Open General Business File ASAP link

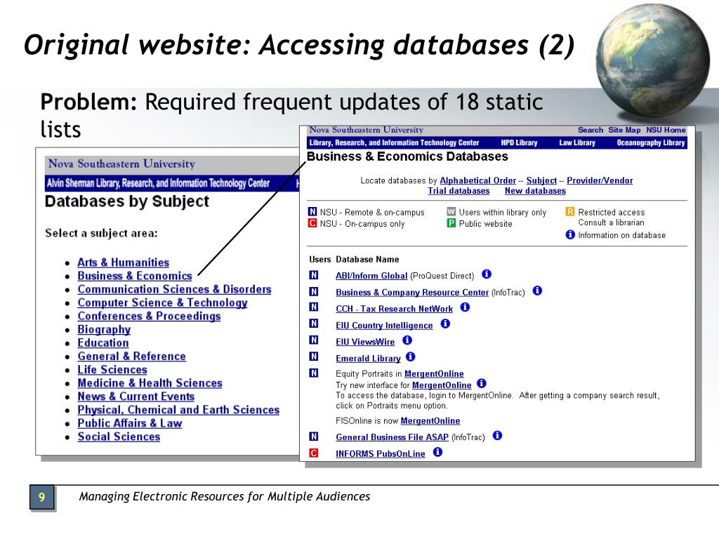click(x=392, y=437)
